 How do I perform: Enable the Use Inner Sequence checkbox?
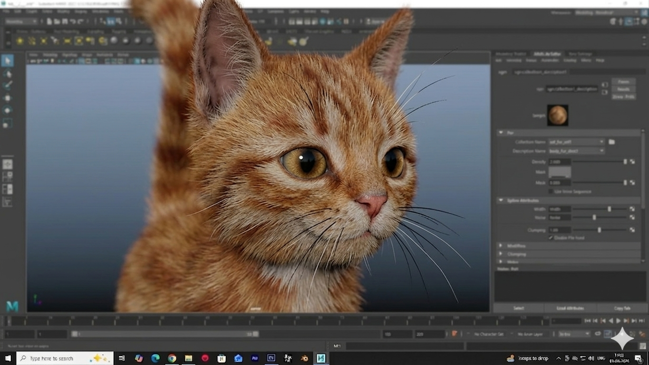tap(551, 192)
